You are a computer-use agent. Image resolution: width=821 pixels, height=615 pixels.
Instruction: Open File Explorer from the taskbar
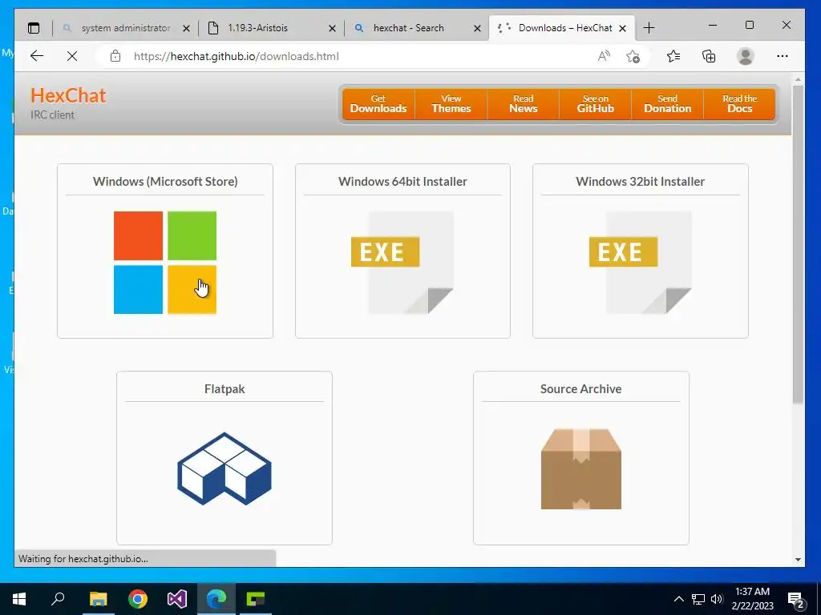click(98, 599)
